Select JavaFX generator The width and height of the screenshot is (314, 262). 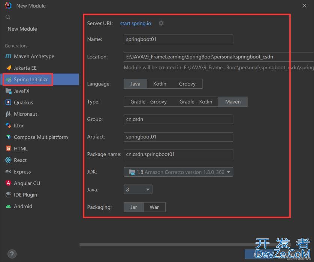[x=40, y=91]
